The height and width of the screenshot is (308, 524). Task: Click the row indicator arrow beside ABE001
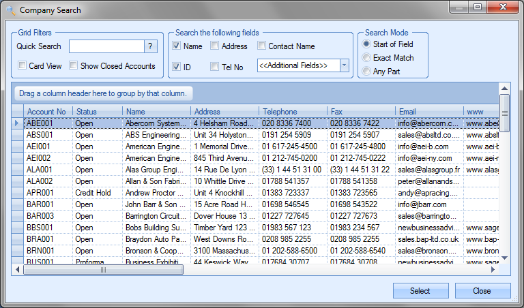(18, 123)
